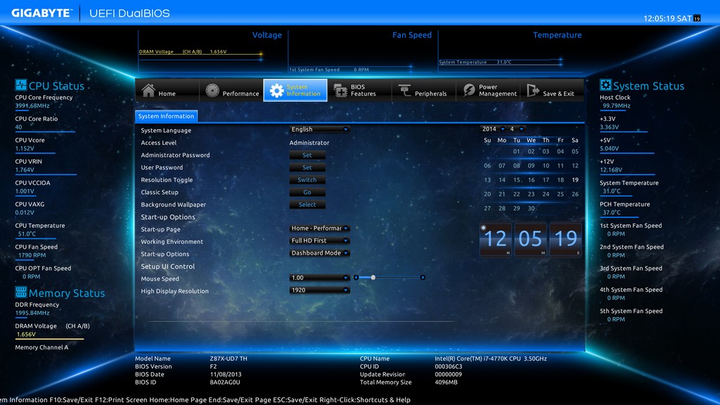Open the Working Environment dropdown

click(320, 240)
